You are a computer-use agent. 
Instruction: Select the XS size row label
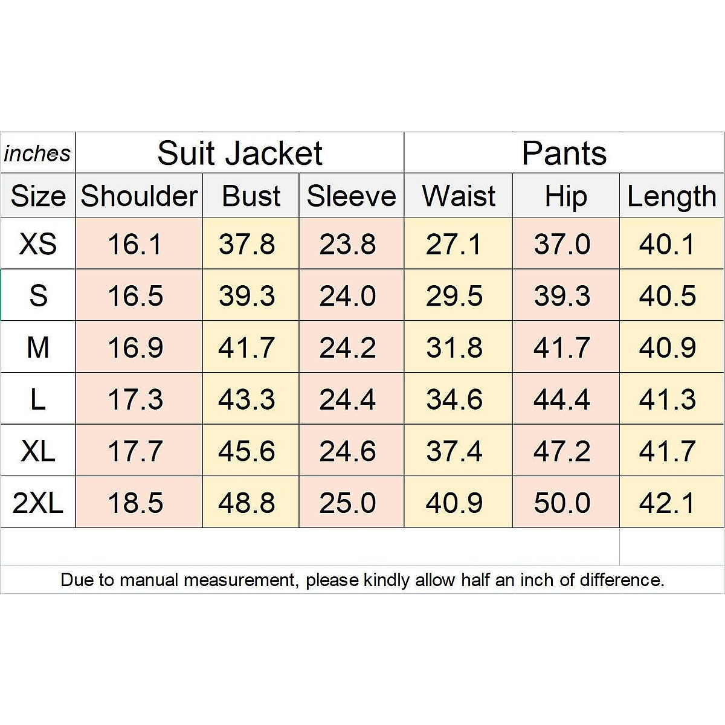point(38,244)
